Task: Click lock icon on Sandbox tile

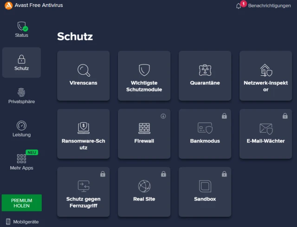Action: click(224, 174)
